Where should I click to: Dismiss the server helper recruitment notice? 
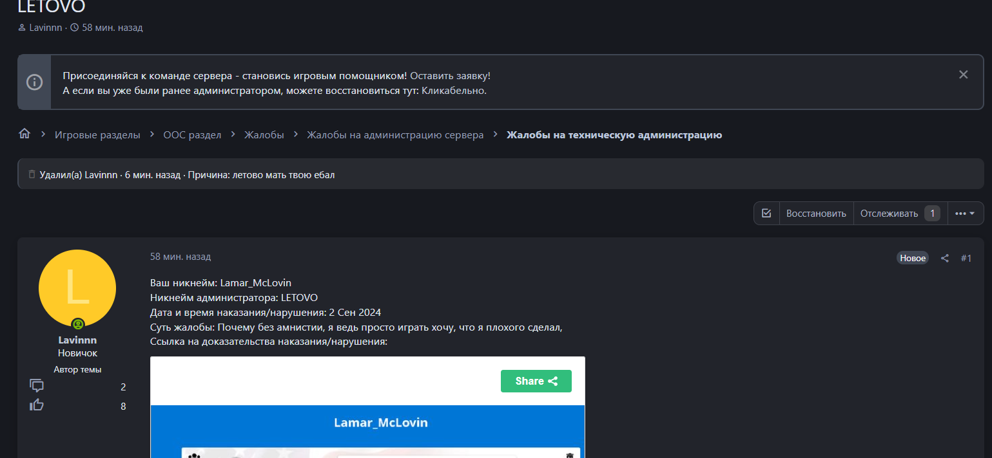point(963,75)
